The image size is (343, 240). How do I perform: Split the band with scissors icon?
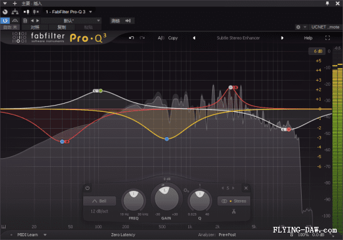[233, 211]
